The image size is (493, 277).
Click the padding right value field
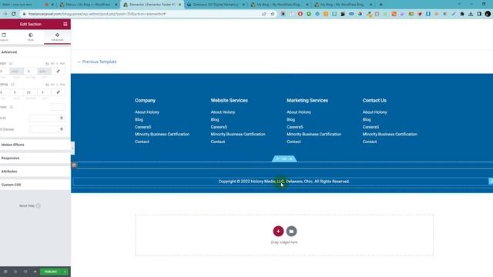[16, 92]
